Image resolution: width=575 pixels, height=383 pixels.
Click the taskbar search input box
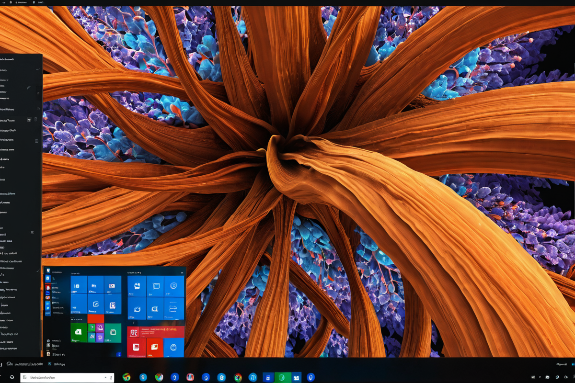click(x=67, y=377)
